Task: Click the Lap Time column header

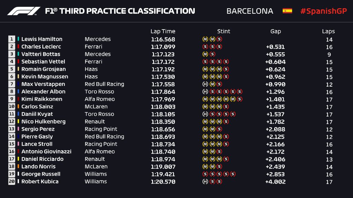Action: [163, 31]
